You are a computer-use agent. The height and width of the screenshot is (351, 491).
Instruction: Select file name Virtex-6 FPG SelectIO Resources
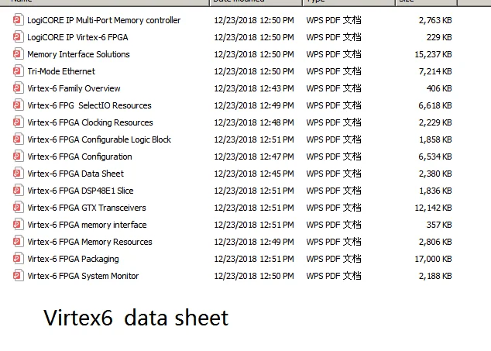[89, 105]
